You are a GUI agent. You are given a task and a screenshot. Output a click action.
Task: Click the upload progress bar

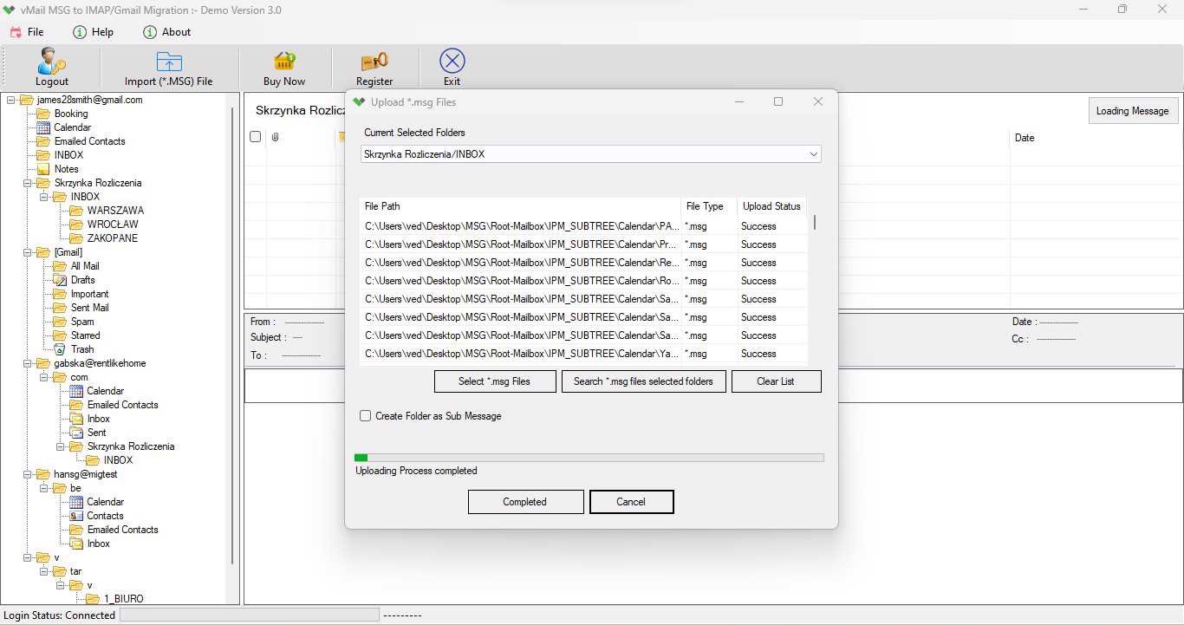coord(589,458)
